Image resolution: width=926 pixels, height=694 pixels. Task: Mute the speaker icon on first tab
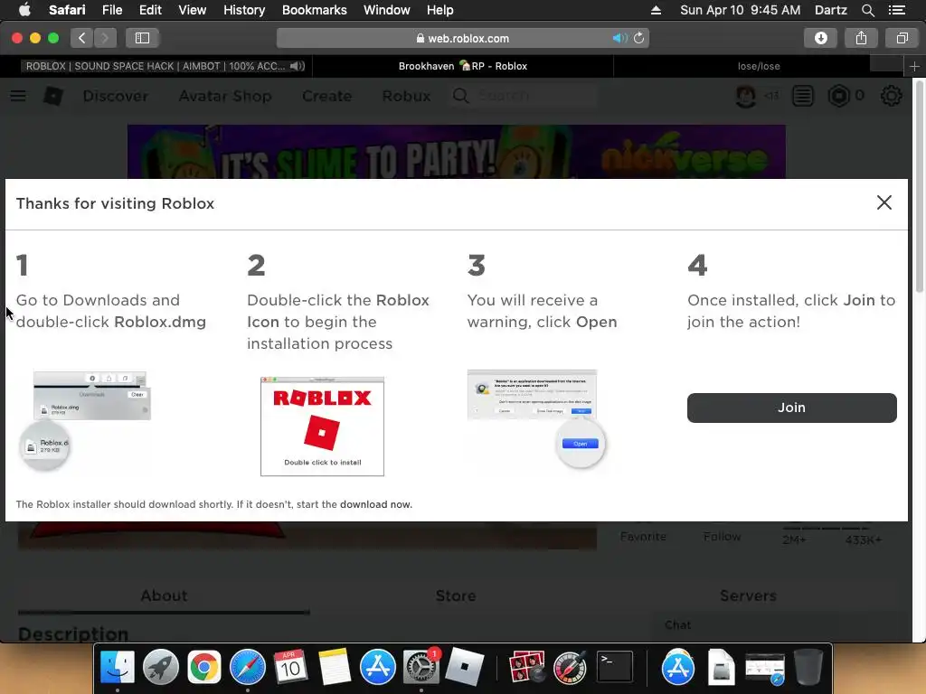[x=298, y=66]
